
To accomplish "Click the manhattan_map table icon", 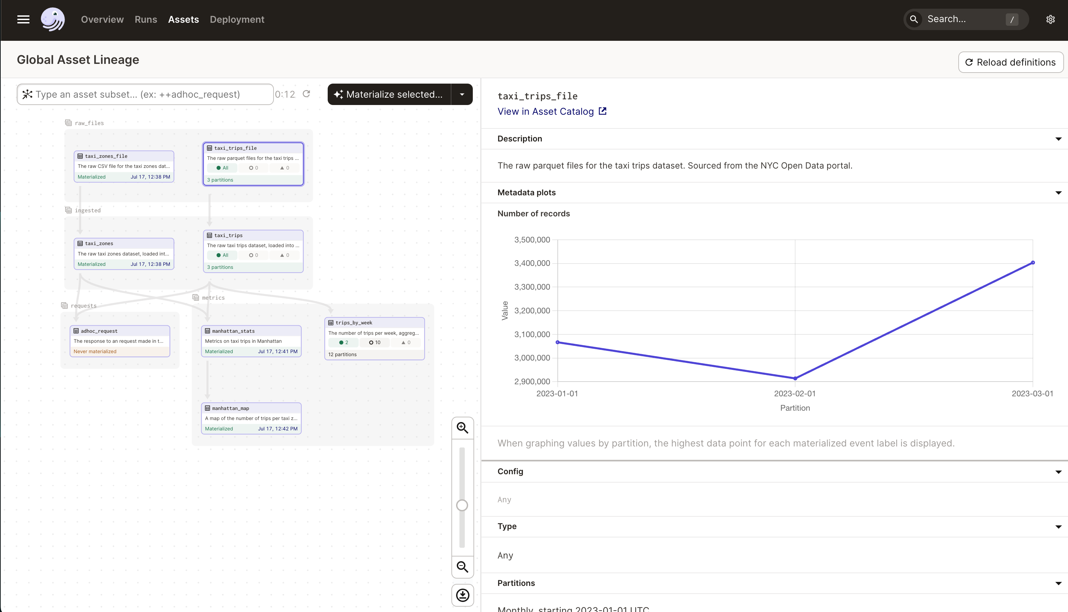I will coord(207,408).
